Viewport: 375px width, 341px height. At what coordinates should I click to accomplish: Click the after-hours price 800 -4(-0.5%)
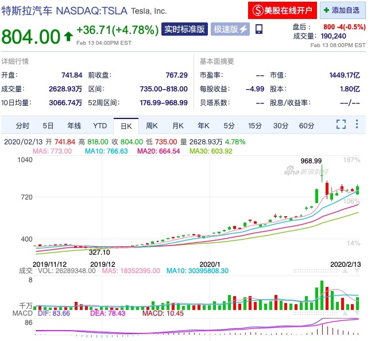(x=345, y=27)
